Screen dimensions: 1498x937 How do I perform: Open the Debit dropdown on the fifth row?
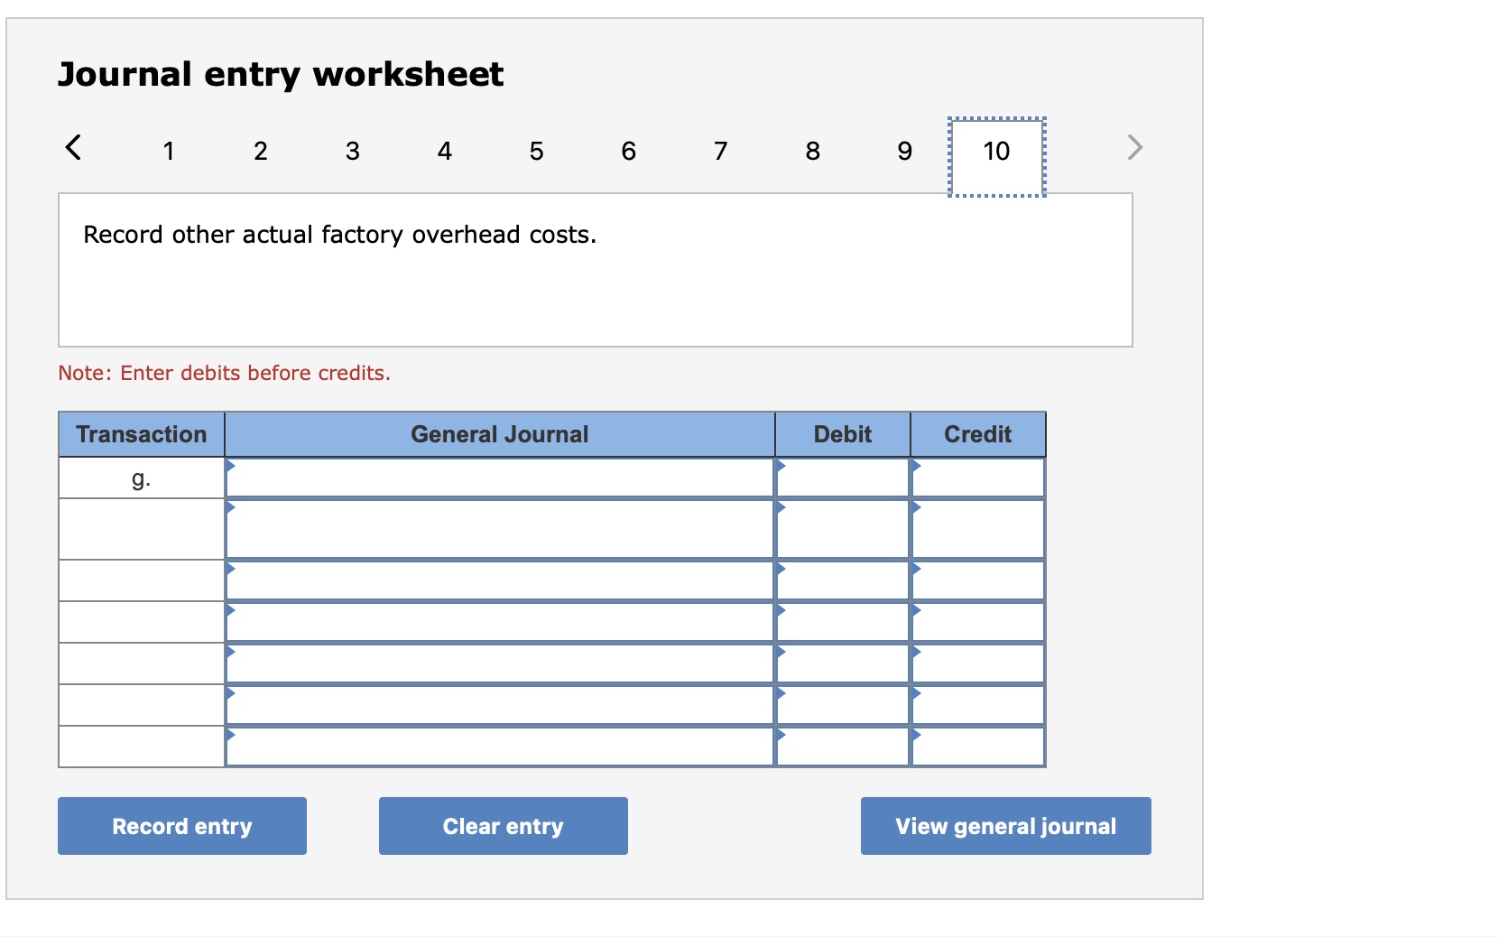780,652
